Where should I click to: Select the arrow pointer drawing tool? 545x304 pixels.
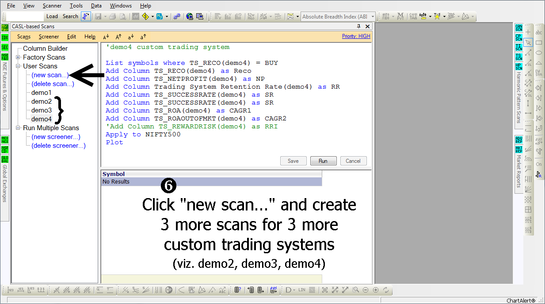[x=528, y=42]
